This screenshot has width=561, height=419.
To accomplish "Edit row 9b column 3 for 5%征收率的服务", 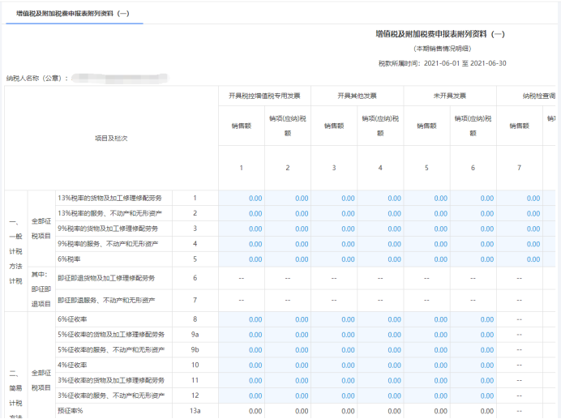I will tap(334, 350).
